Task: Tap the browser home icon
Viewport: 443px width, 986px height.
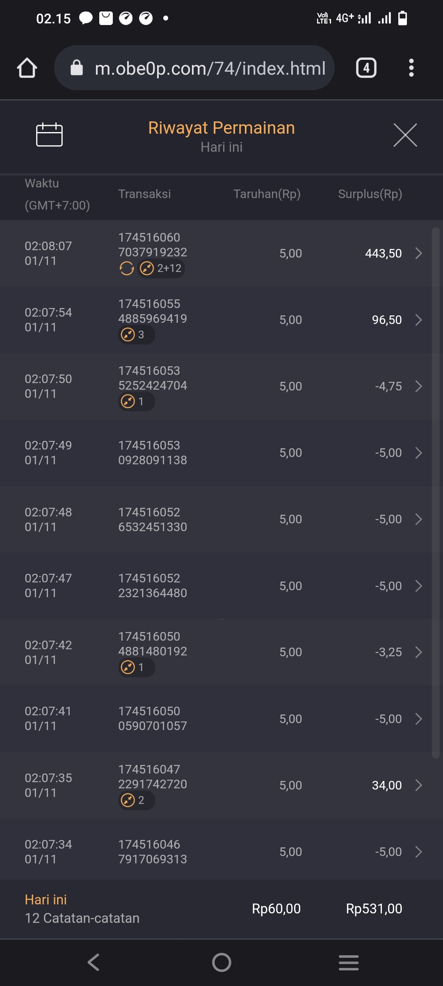Action: [x=27, y=68]
